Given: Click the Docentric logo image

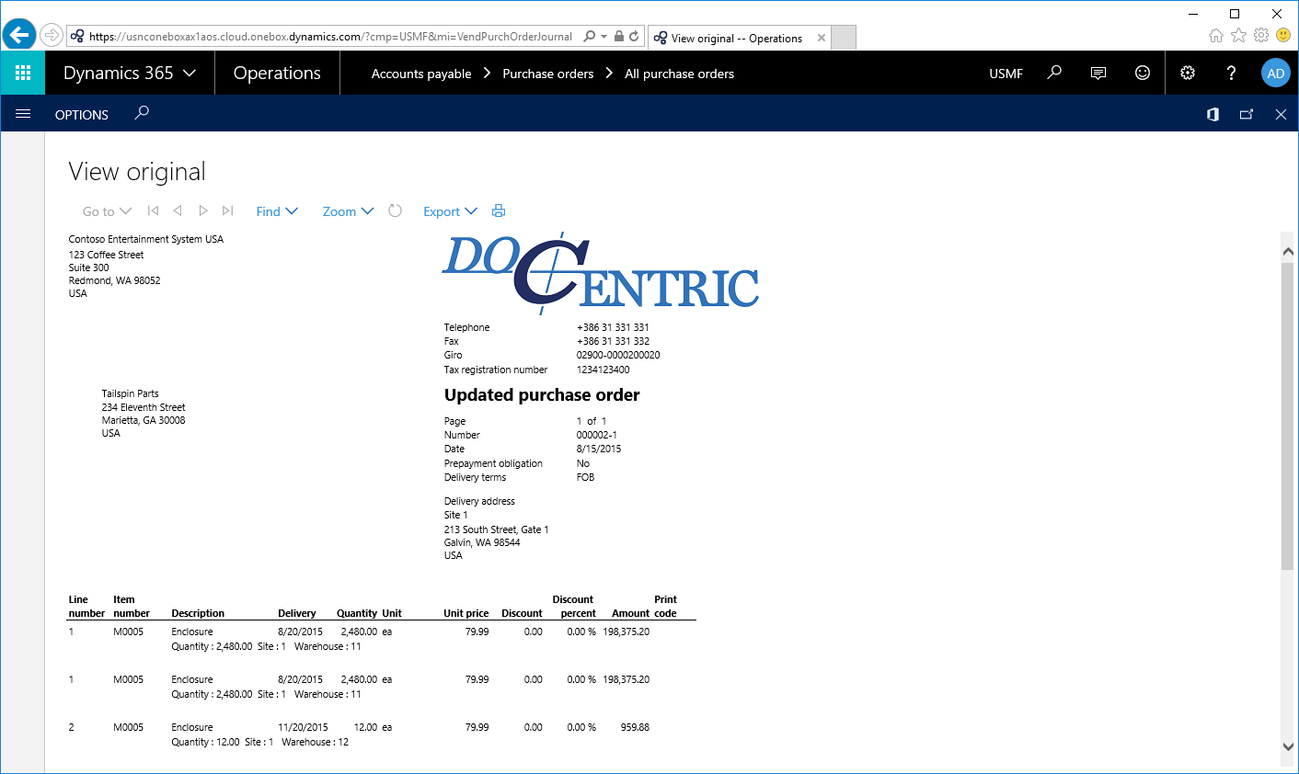Looking at the screenshot, I should [601, 272].
